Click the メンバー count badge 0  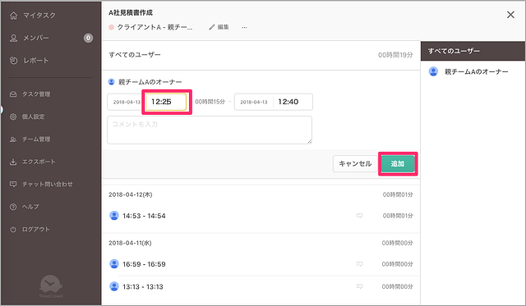click(x=88, y=38)
